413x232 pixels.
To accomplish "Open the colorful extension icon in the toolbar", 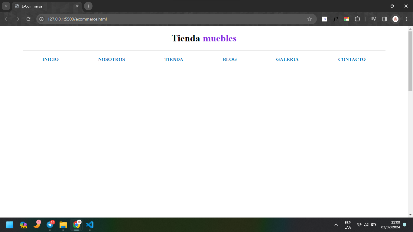I will tap(346, 19).
